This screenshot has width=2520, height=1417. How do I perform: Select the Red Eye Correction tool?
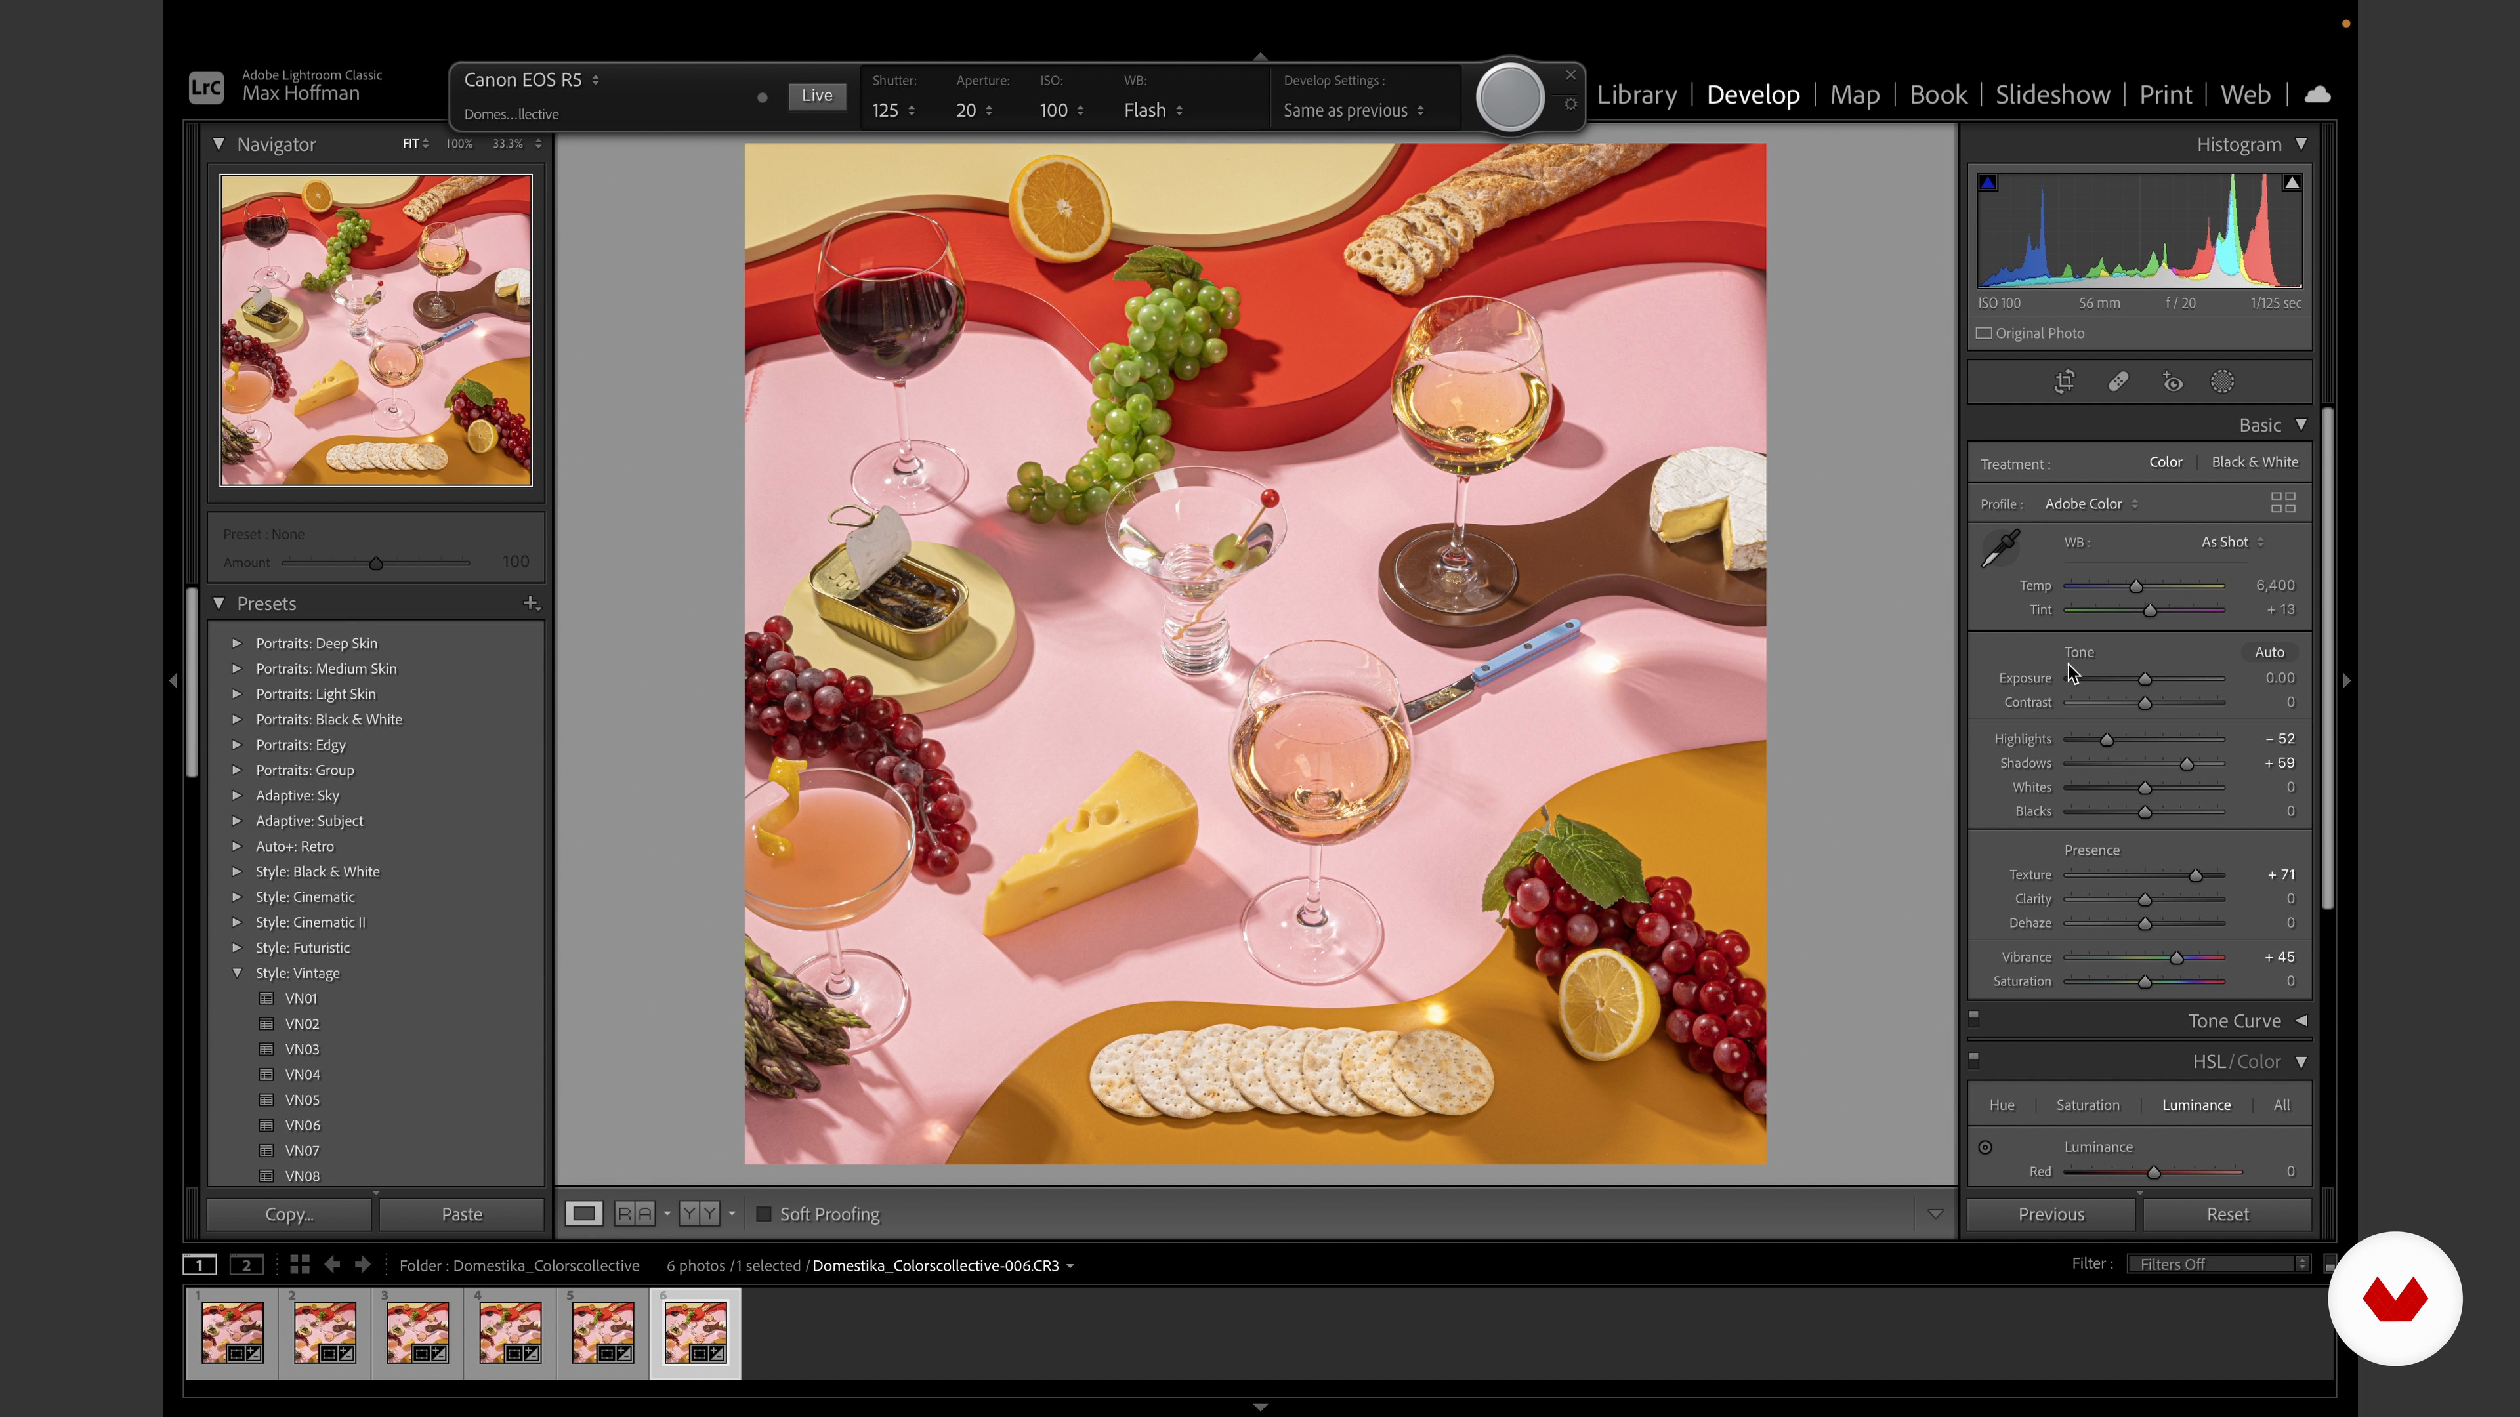[2172, 382]
